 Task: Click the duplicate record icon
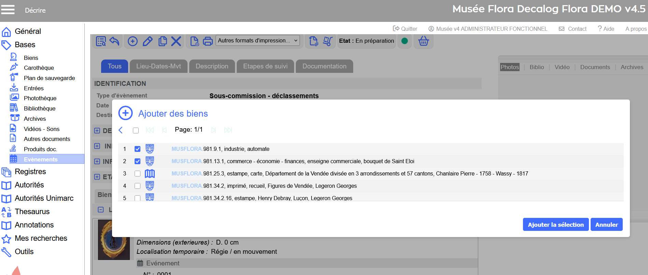[x=163, y=41]
